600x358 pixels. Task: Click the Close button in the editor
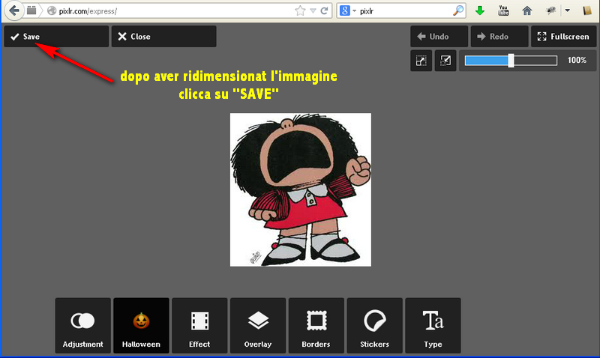pos(163,37)
